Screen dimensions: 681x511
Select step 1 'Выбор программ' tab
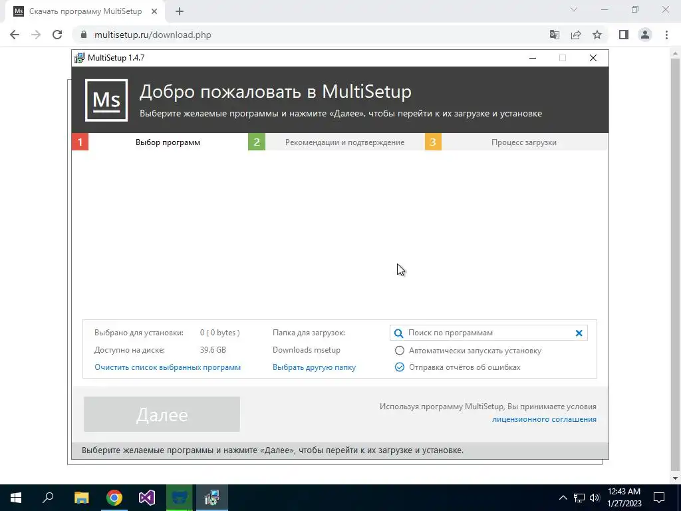click(x=160, y=142)
